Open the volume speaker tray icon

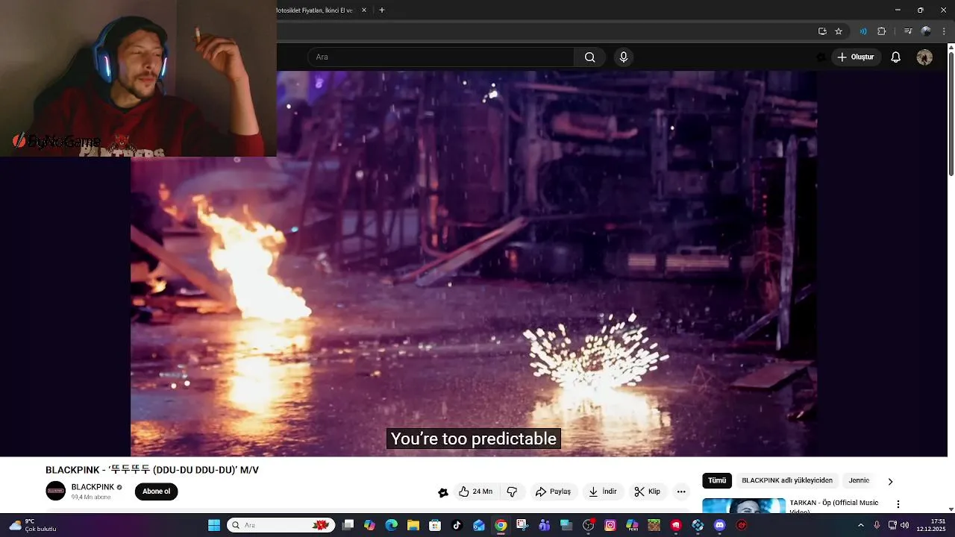(904, 525)
